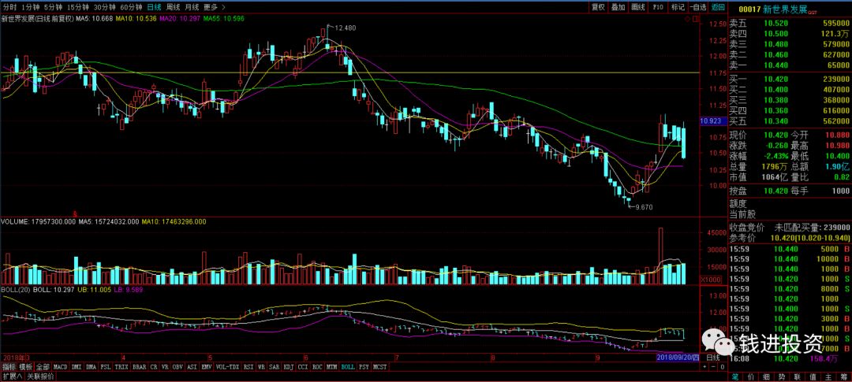This screenshot has width=852, height=382.
Task: Switch indicator to EMV
Action: [x=207, y=367]
